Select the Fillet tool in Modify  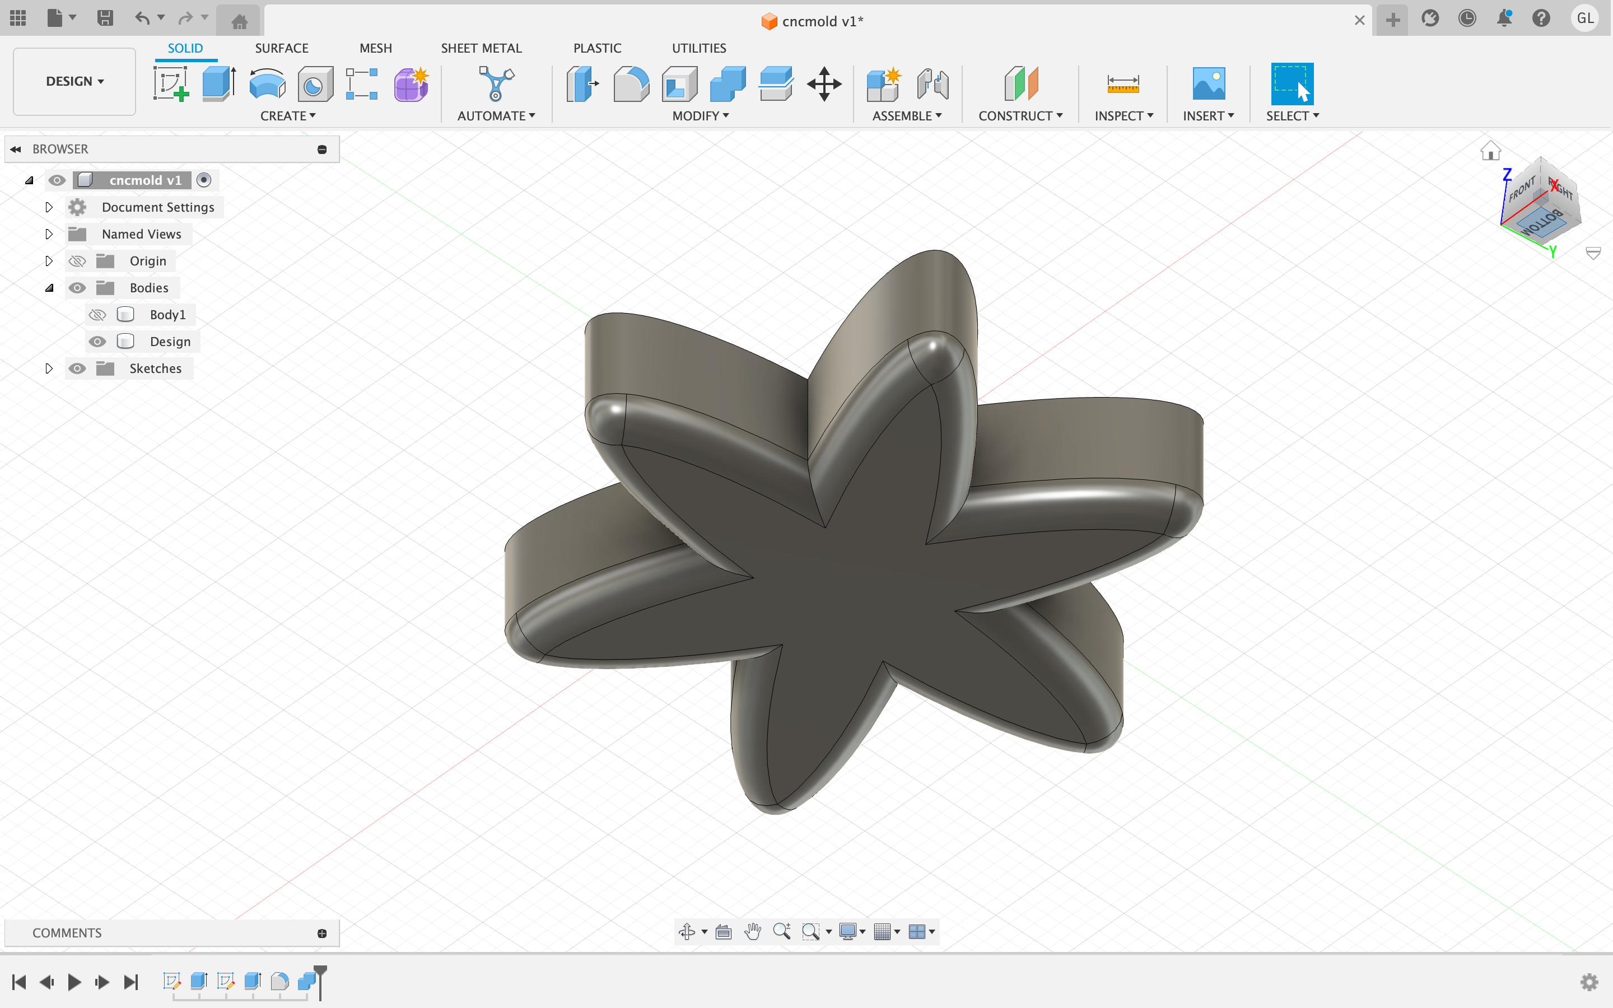pos(631,84)
